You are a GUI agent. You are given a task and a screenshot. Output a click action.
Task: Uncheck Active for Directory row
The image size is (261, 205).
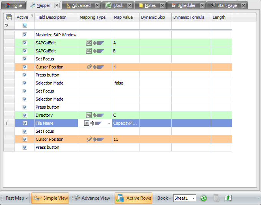pos(25,115)
